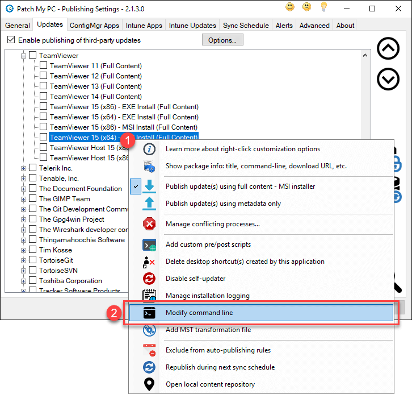This screenshot has width=412, height=394.
Task: Click the large down-arrow circle button
Action: pyautogui.click(x=388, y=79)
